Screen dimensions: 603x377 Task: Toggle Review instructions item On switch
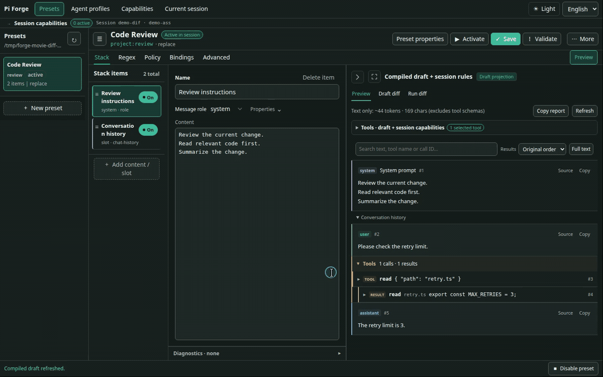(x=148, y=98)
